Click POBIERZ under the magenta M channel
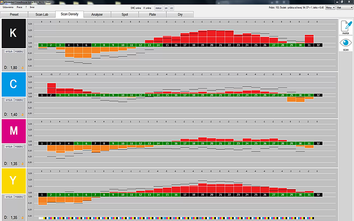Image resolution: width=354 pixels, height=221 pixels. pyautogui.click(x=19, y=147)
